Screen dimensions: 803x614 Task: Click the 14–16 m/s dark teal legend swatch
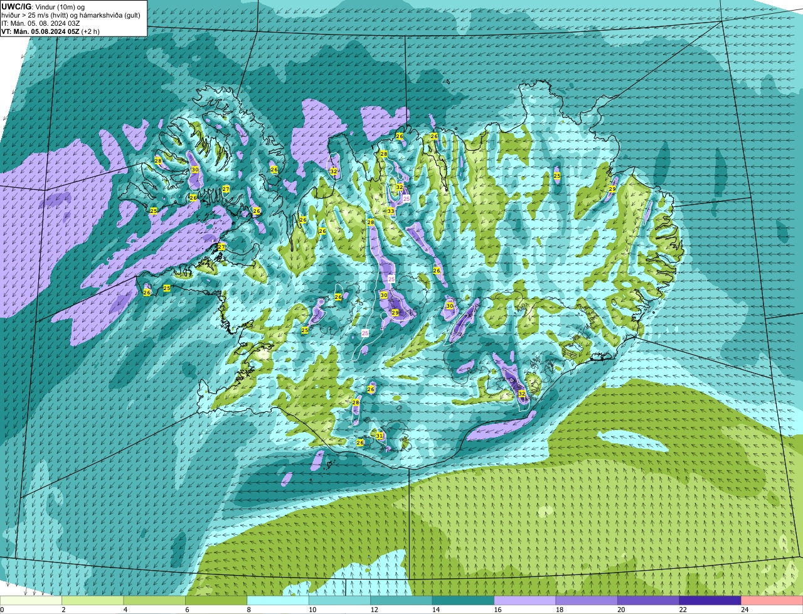click(x=464, y=600)
